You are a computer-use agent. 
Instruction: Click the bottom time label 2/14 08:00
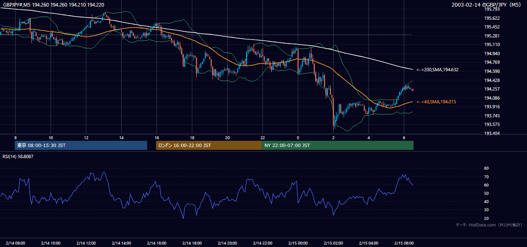tap(15, 243)
